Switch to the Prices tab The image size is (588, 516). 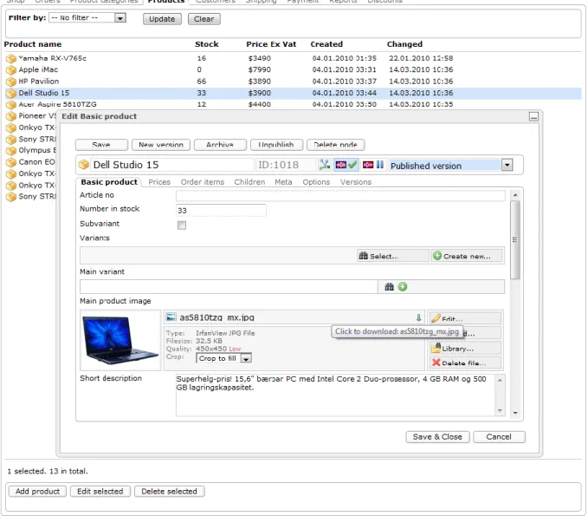coord(159,182)
